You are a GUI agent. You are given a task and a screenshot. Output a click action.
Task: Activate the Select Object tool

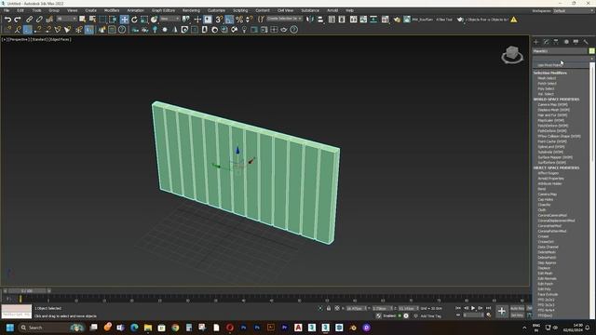83,20
